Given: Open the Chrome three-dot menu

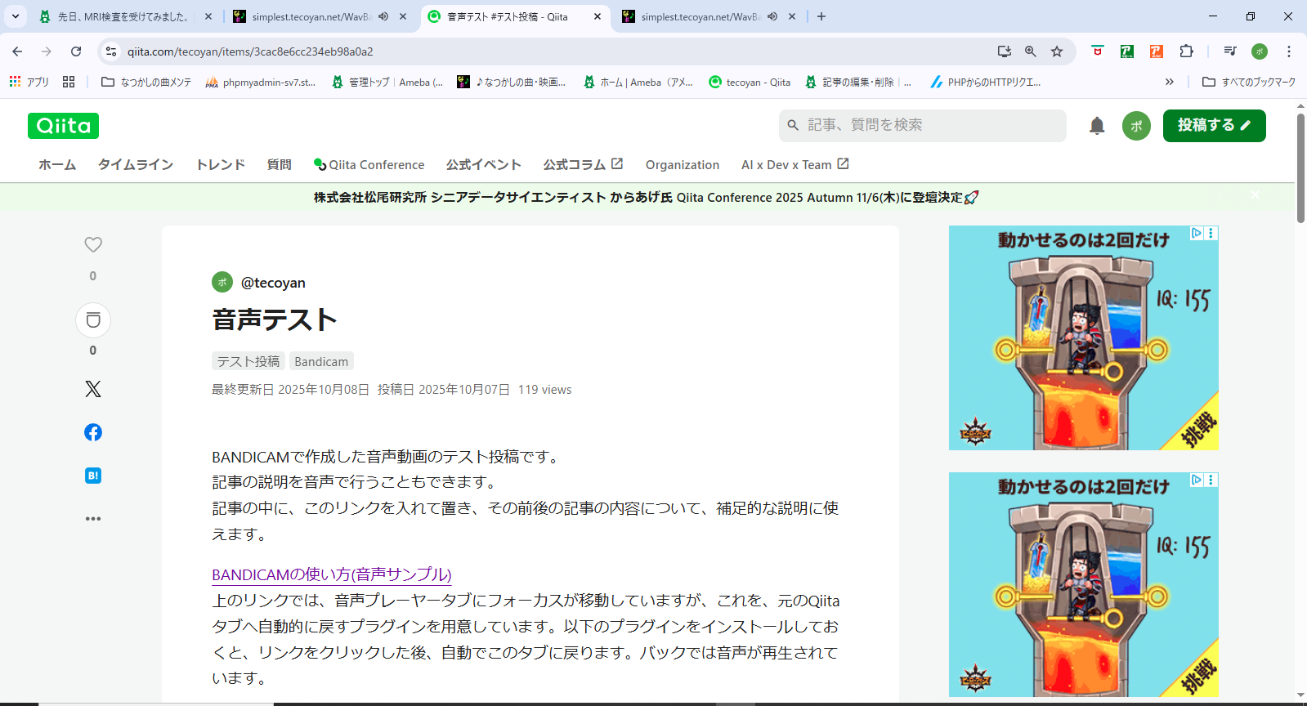Looking at the screenshot, I should (x=1289, y=51).
